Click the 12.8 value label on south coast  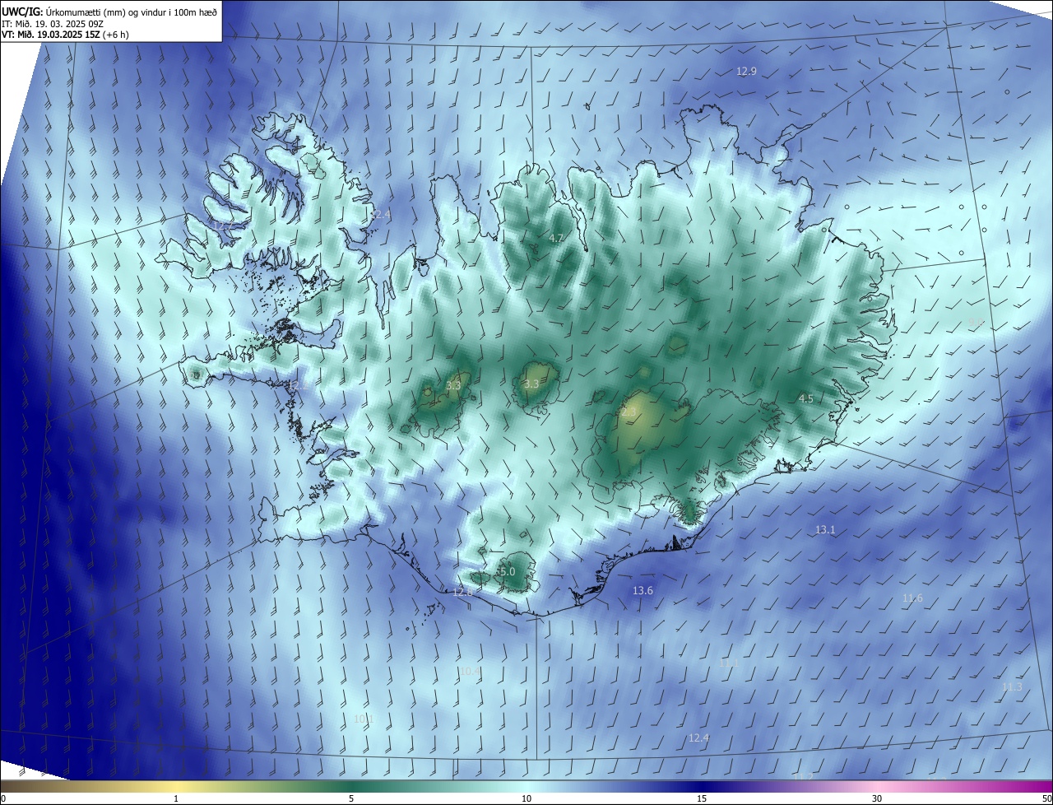click(463, 593)
